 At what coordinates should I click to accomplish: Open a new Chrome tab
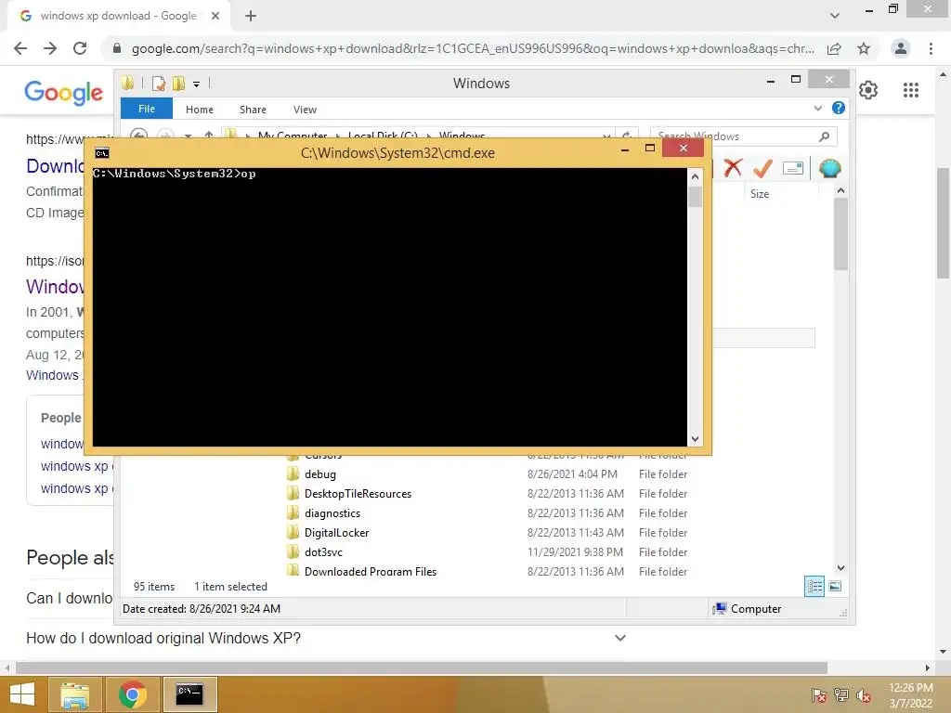tap(251, 16)
